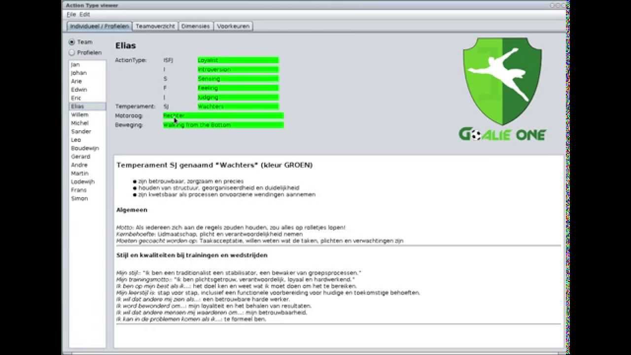The width and height of the screenshot is (631, 355).
Task: Click the green Loyalist bar
Action: 238,60
